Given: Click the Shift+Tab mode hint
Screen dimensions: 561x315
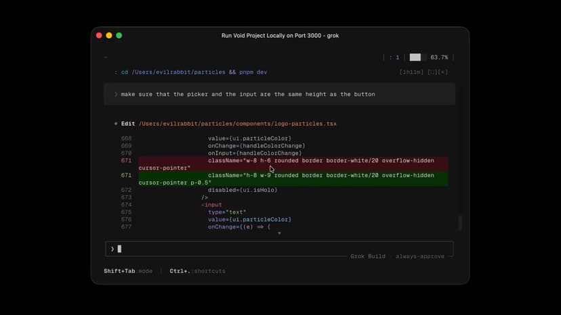Looking at the screenshot, I should 128,271.
